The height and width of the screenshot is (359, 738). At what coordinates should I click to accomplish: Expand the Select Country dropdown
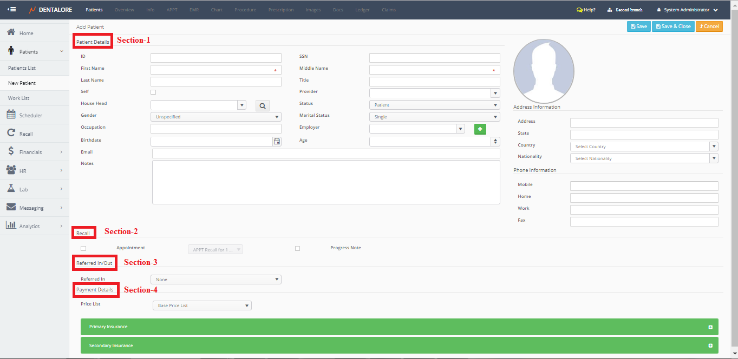point(644,147)
